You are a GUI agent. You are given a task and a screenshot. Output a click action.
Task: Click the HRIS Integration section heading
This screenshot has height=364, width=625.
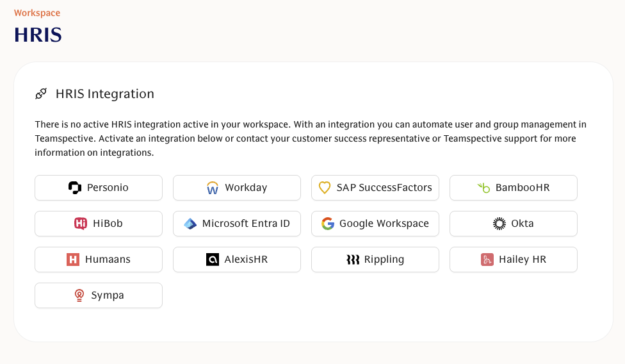tap(105, 94)
